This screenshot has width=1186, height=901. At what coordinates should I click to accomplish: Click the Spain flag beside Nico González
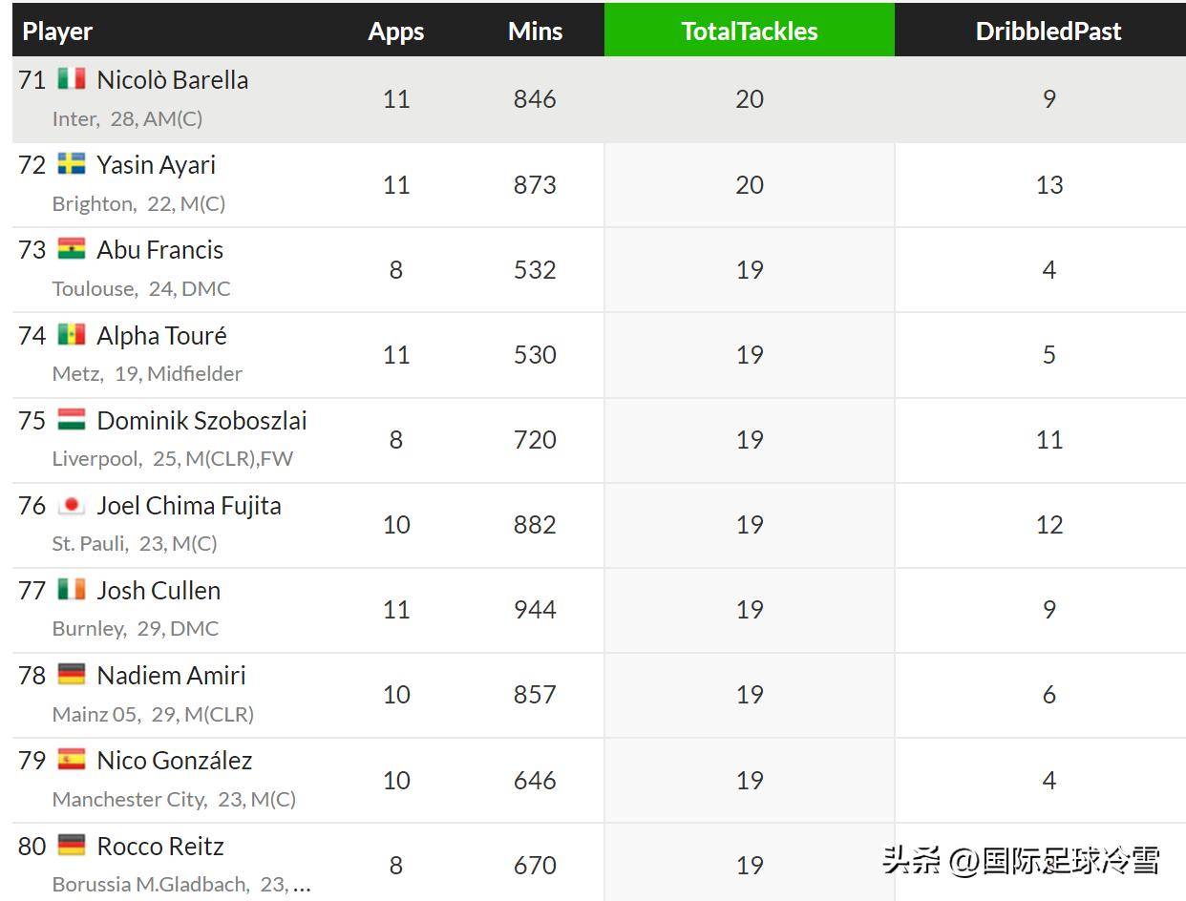tap(71, 760)
